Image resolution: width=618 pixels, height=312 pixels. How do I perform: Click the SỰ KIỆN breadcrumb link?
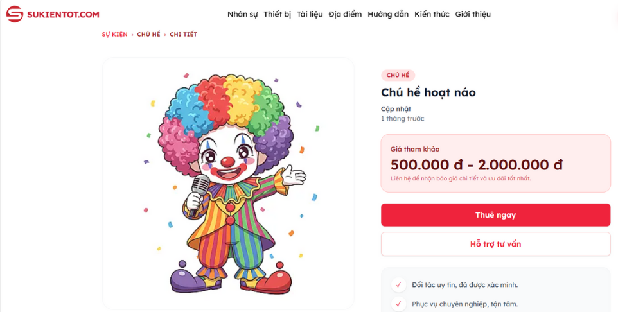[x=114, y=35]
